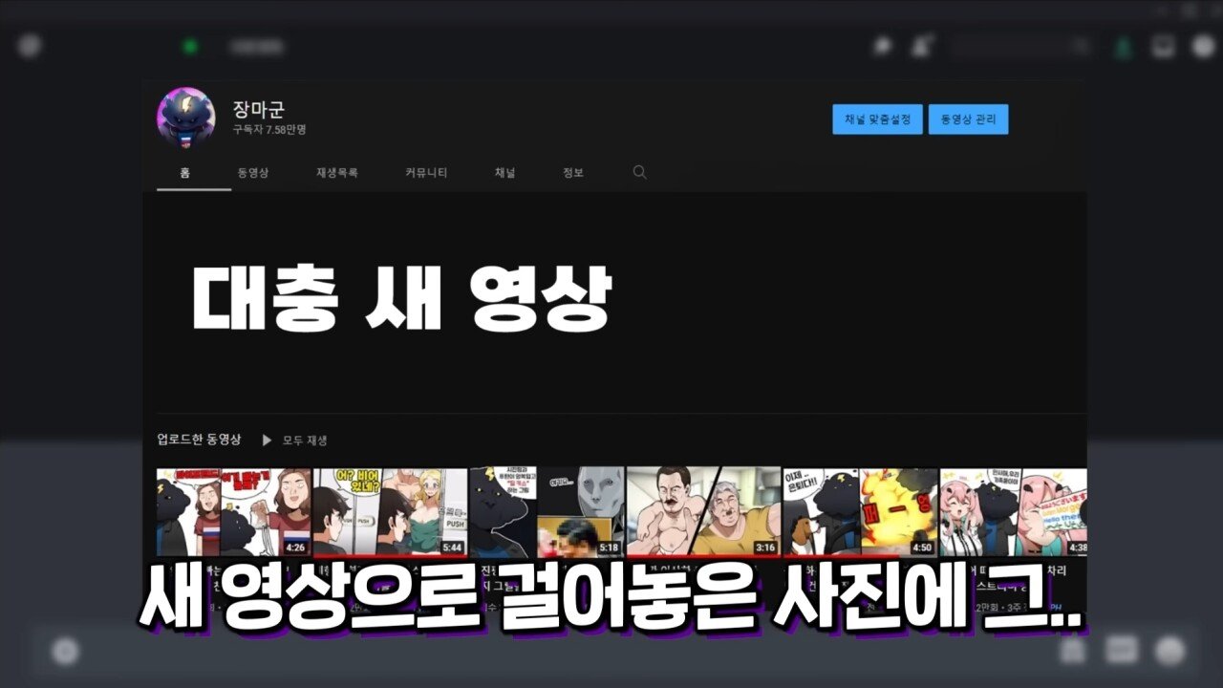Viewport: 1223px width, 688px height.
Task: Click the 장마군 channel avatar icon
Action: point(186,118)
